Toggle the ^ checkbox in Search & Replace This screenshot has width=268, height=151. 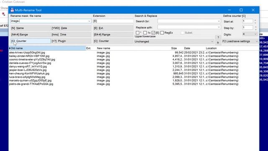[137, 33]
